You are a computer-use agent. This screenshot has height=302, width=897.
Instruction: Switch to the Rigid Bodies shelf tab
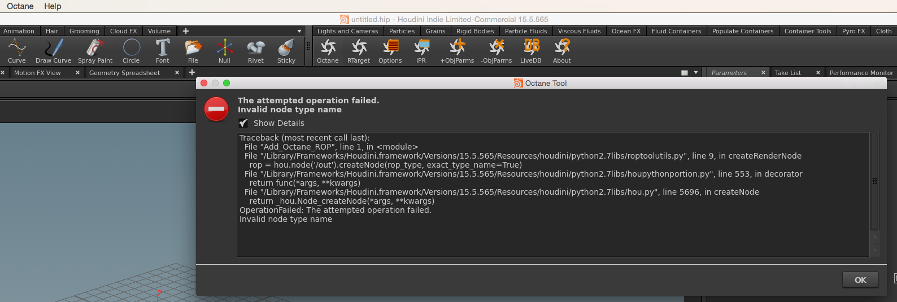(x=475, y=31)
